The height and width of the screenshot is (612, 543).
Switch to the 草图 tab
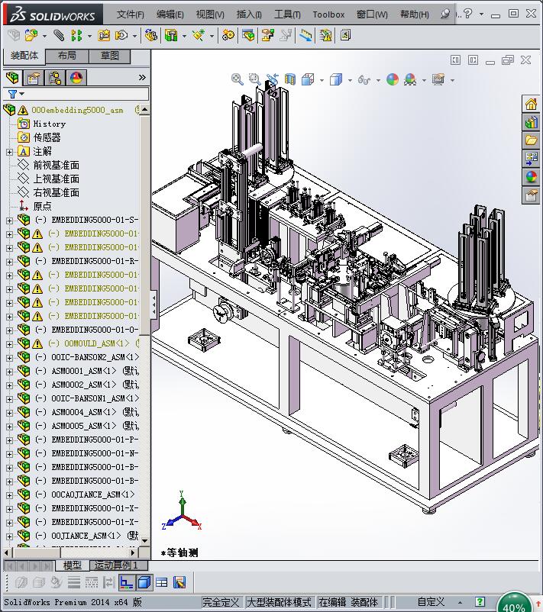(x=110, y=56)
